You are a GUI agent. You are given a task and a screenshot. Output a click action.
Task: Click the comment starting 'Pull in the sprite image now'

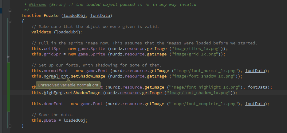(x=144, y=43)
